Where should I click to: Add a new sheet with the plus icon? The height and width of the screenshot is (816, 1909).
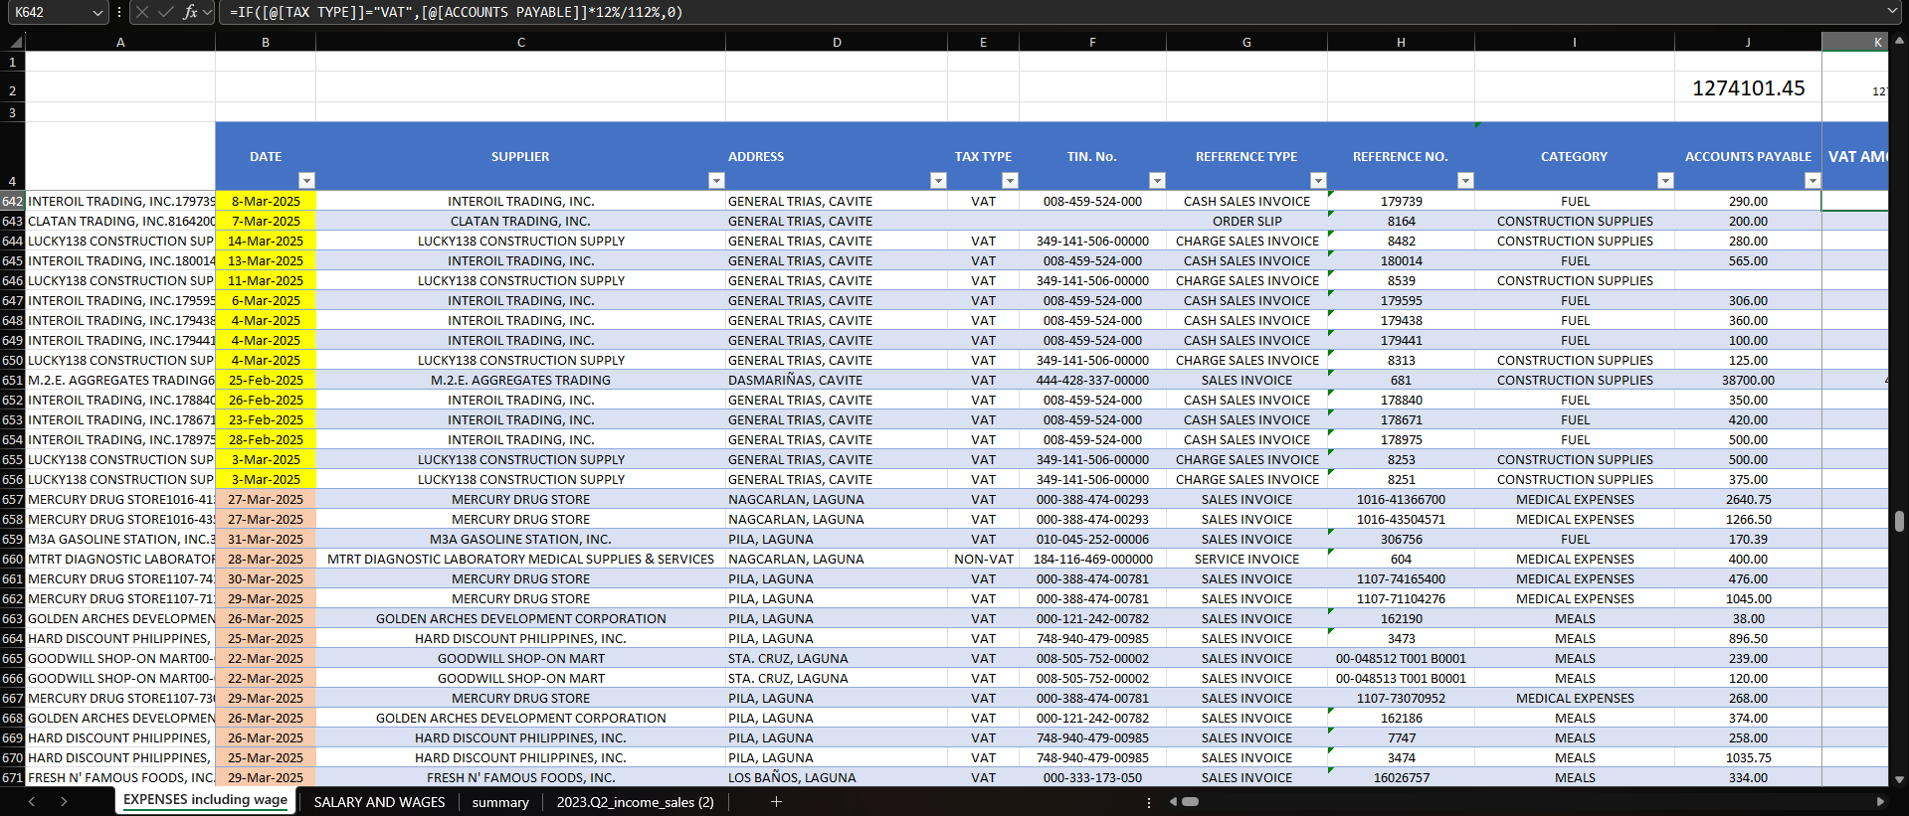pos(776,802)
